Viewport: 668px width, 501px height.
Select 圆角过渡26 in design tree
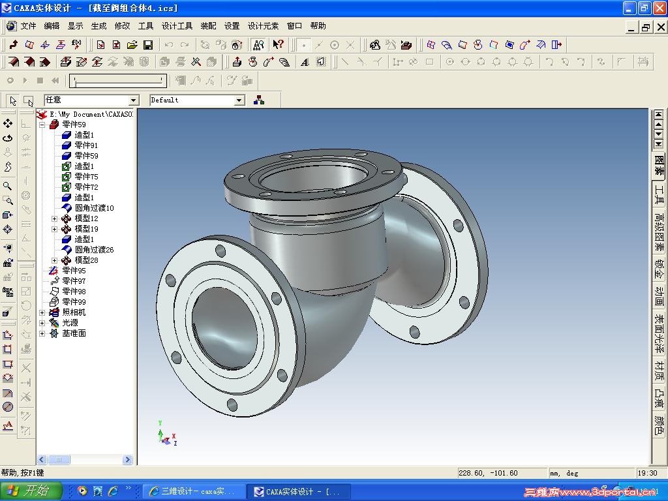coord(94,250)
